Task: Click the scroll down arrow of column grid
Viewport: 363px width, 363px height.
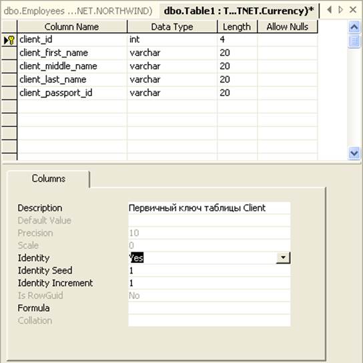Action: pyautogui.click(x=354, y=153)
